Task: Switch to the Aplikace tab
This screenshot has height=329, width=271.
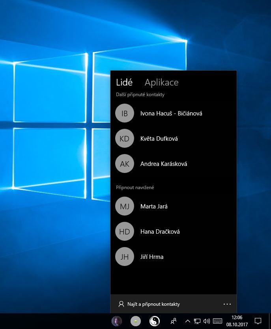Action: coord(162,82)
